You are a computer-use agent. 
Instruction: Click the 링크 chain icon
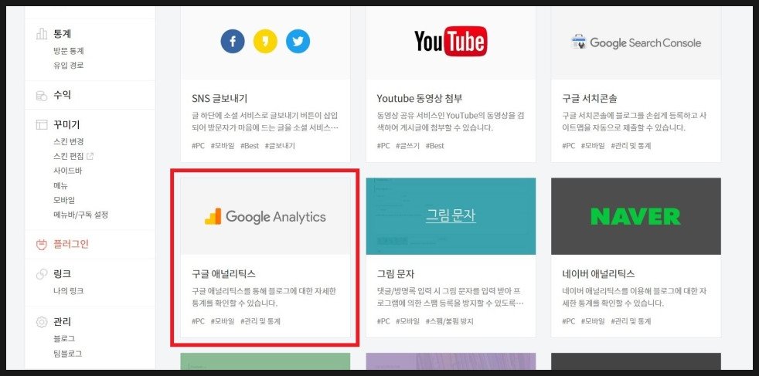click(x=42, y=274)
